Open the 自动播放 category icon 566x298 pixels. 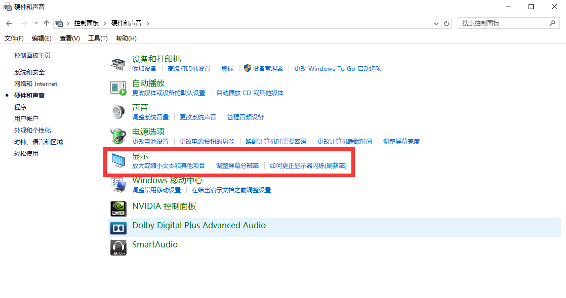coord(118,88)
